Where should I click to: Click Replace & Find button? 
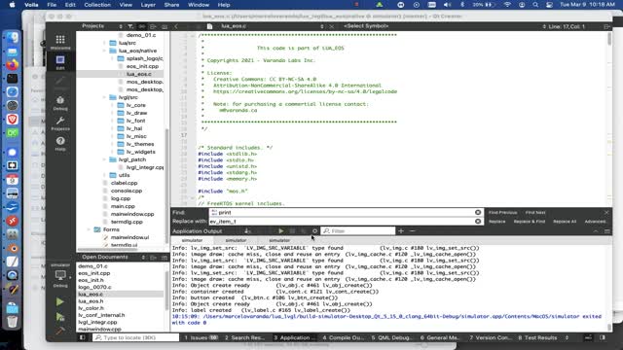pyautogui.click(x=530, y=222)
